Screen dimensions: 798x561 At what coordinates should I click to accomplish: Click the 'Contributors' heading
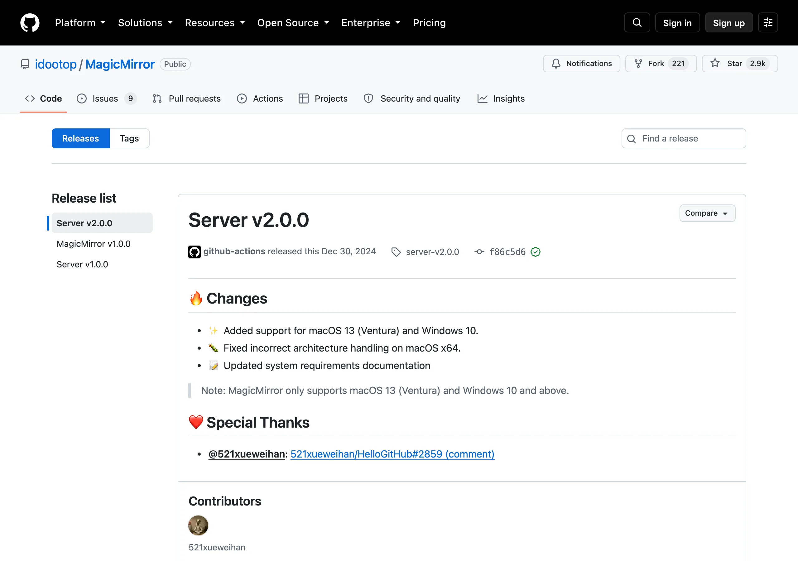225,501
